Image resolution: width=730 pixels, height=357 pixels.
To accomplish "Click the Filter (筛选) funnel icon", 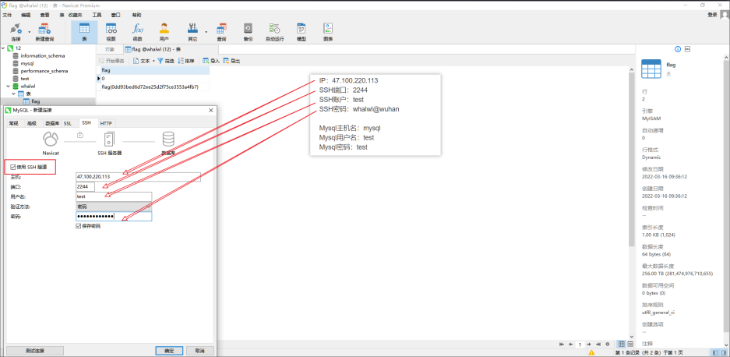I will tap(160, 61).
